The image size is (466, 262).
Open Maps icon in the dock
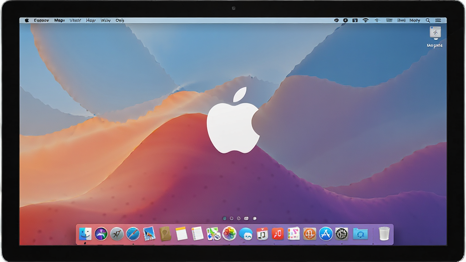[213, 234]
